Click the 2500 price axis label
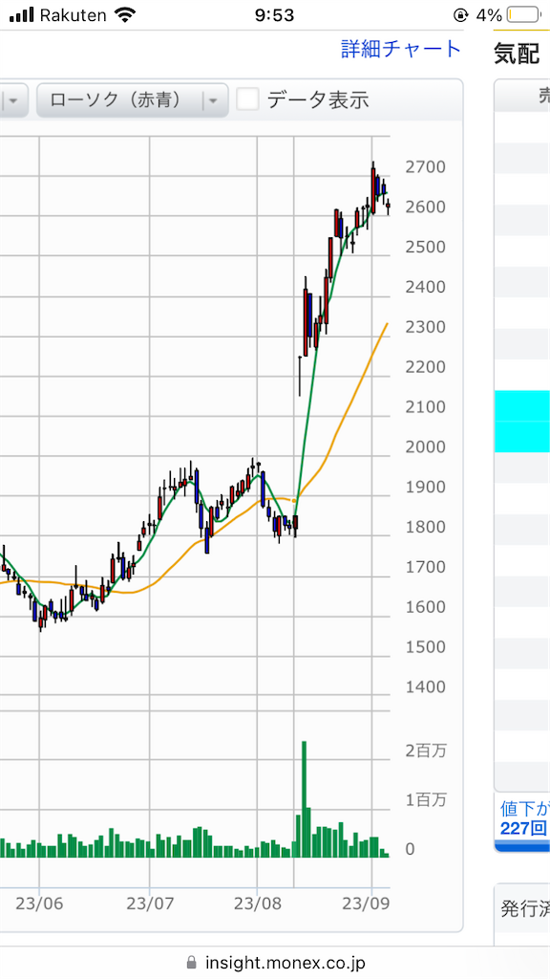550x979 pixels. (x=425, y=247)
